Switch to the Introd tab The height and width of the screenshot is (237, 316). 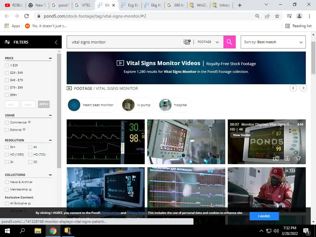click(x=221, y=5)
